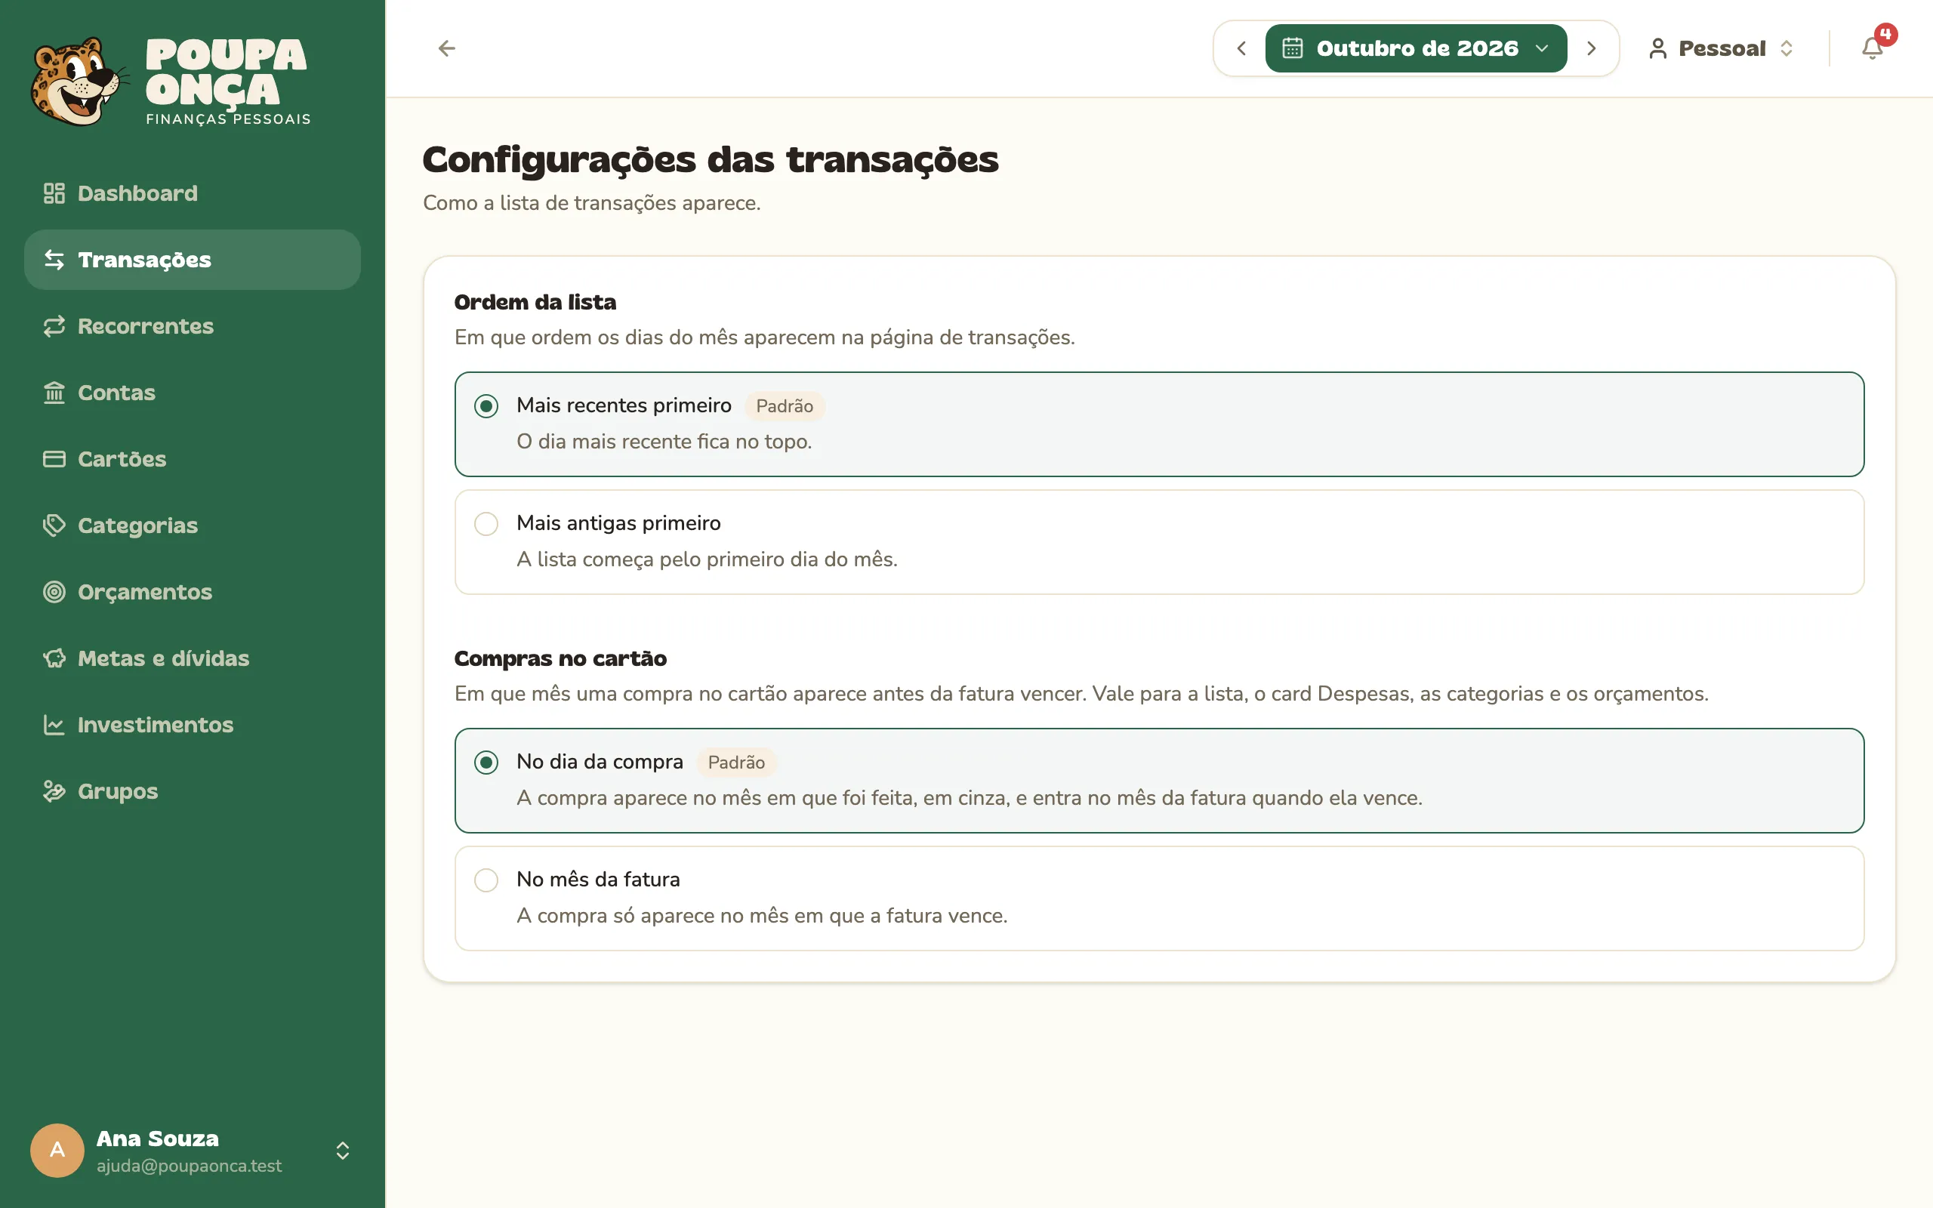The height and width of the screenshot is (1208, 1933).
Task: Click the Ordem da lista section title
Action: point(535,302)
